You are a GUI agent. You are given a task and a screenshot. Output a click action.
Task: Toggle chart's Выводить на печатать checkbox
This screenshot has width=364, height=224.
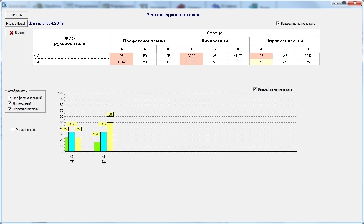click(x=255, y=89)
